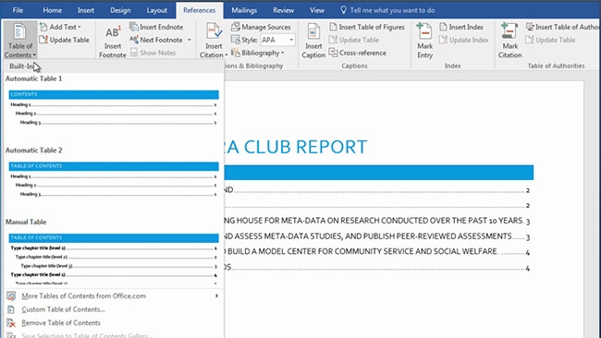The height and width of the screenshot is (338, 601).
Task: Select the Automatic Table 2 preview
Action: (114, 180)
